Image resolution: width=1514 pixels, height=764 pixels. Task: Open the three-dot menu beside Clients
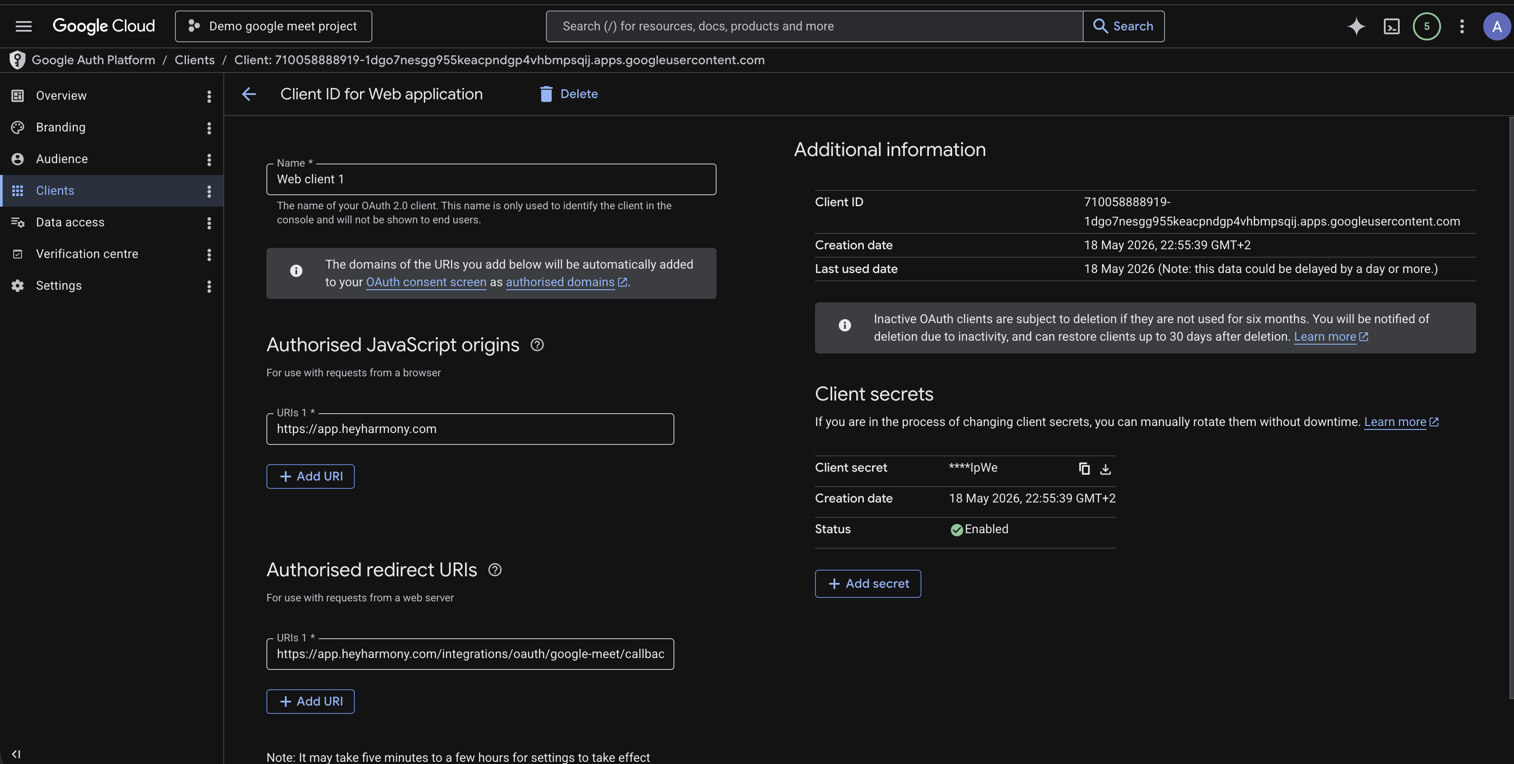pos(209,191)
